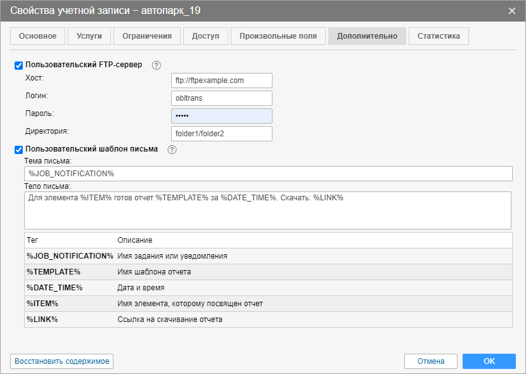Go to the Ограничения tab
The width and height of the screenshot is (526, 374).
tap(147, 36)
